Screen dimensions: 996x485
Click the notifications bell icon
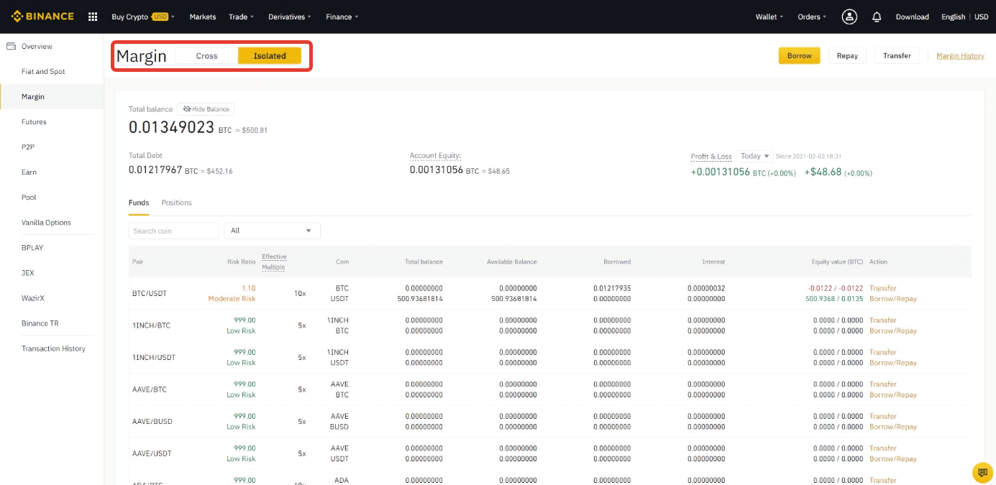click(877, 17)
